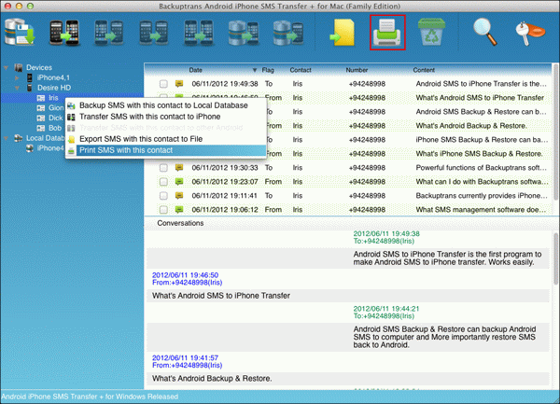Click green message icon in 19:23:07 row
The height and width of the screenshot is (404, 560).
tap(179, 182)
